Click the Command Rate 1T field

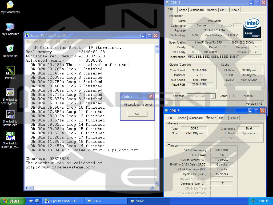[x=222, y=184]
